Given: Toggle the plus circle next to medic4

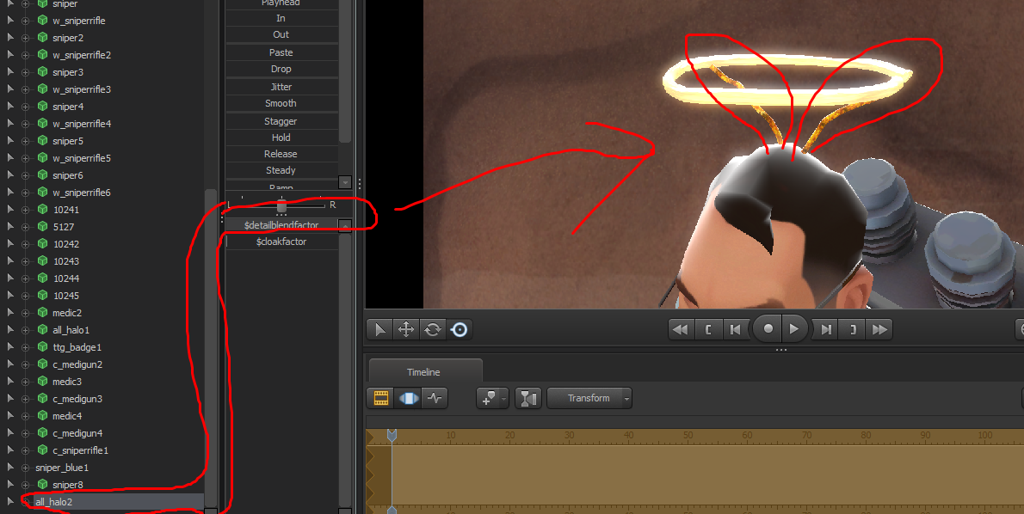Looking at the screenshot, I should click(x=26, y=416).
